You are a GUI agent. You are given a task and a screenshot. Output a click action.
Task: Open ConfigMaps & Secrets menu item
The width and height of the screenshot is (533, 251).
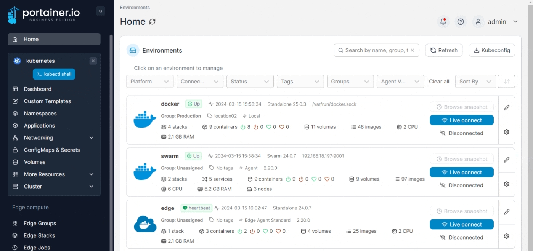point(51,150)
